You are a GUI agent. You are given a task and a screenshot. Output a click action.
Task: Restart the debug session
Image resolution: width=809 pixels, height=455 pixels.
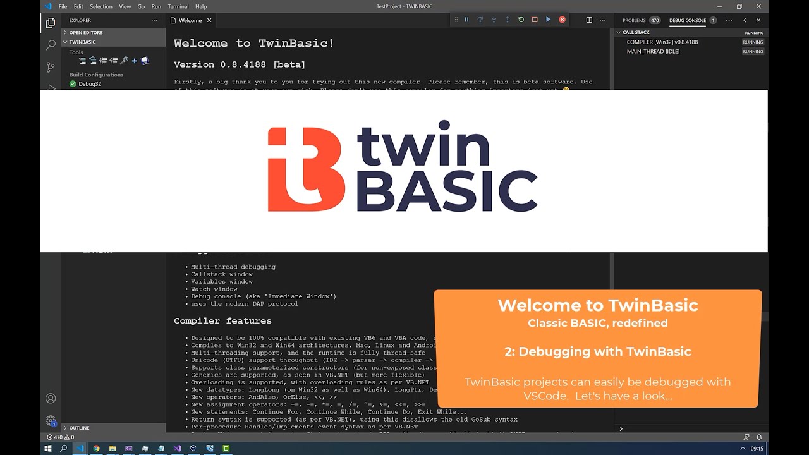pos(521,20)
